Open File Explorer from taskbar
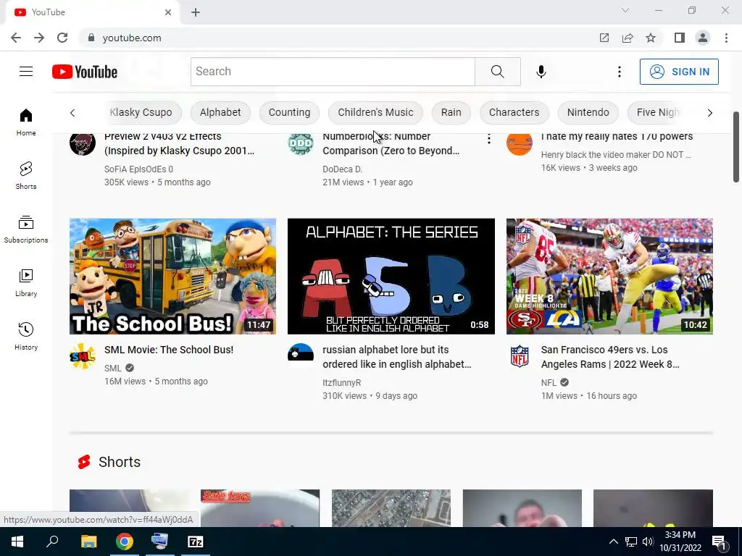The image size is (742, 556). coord(88,542)
